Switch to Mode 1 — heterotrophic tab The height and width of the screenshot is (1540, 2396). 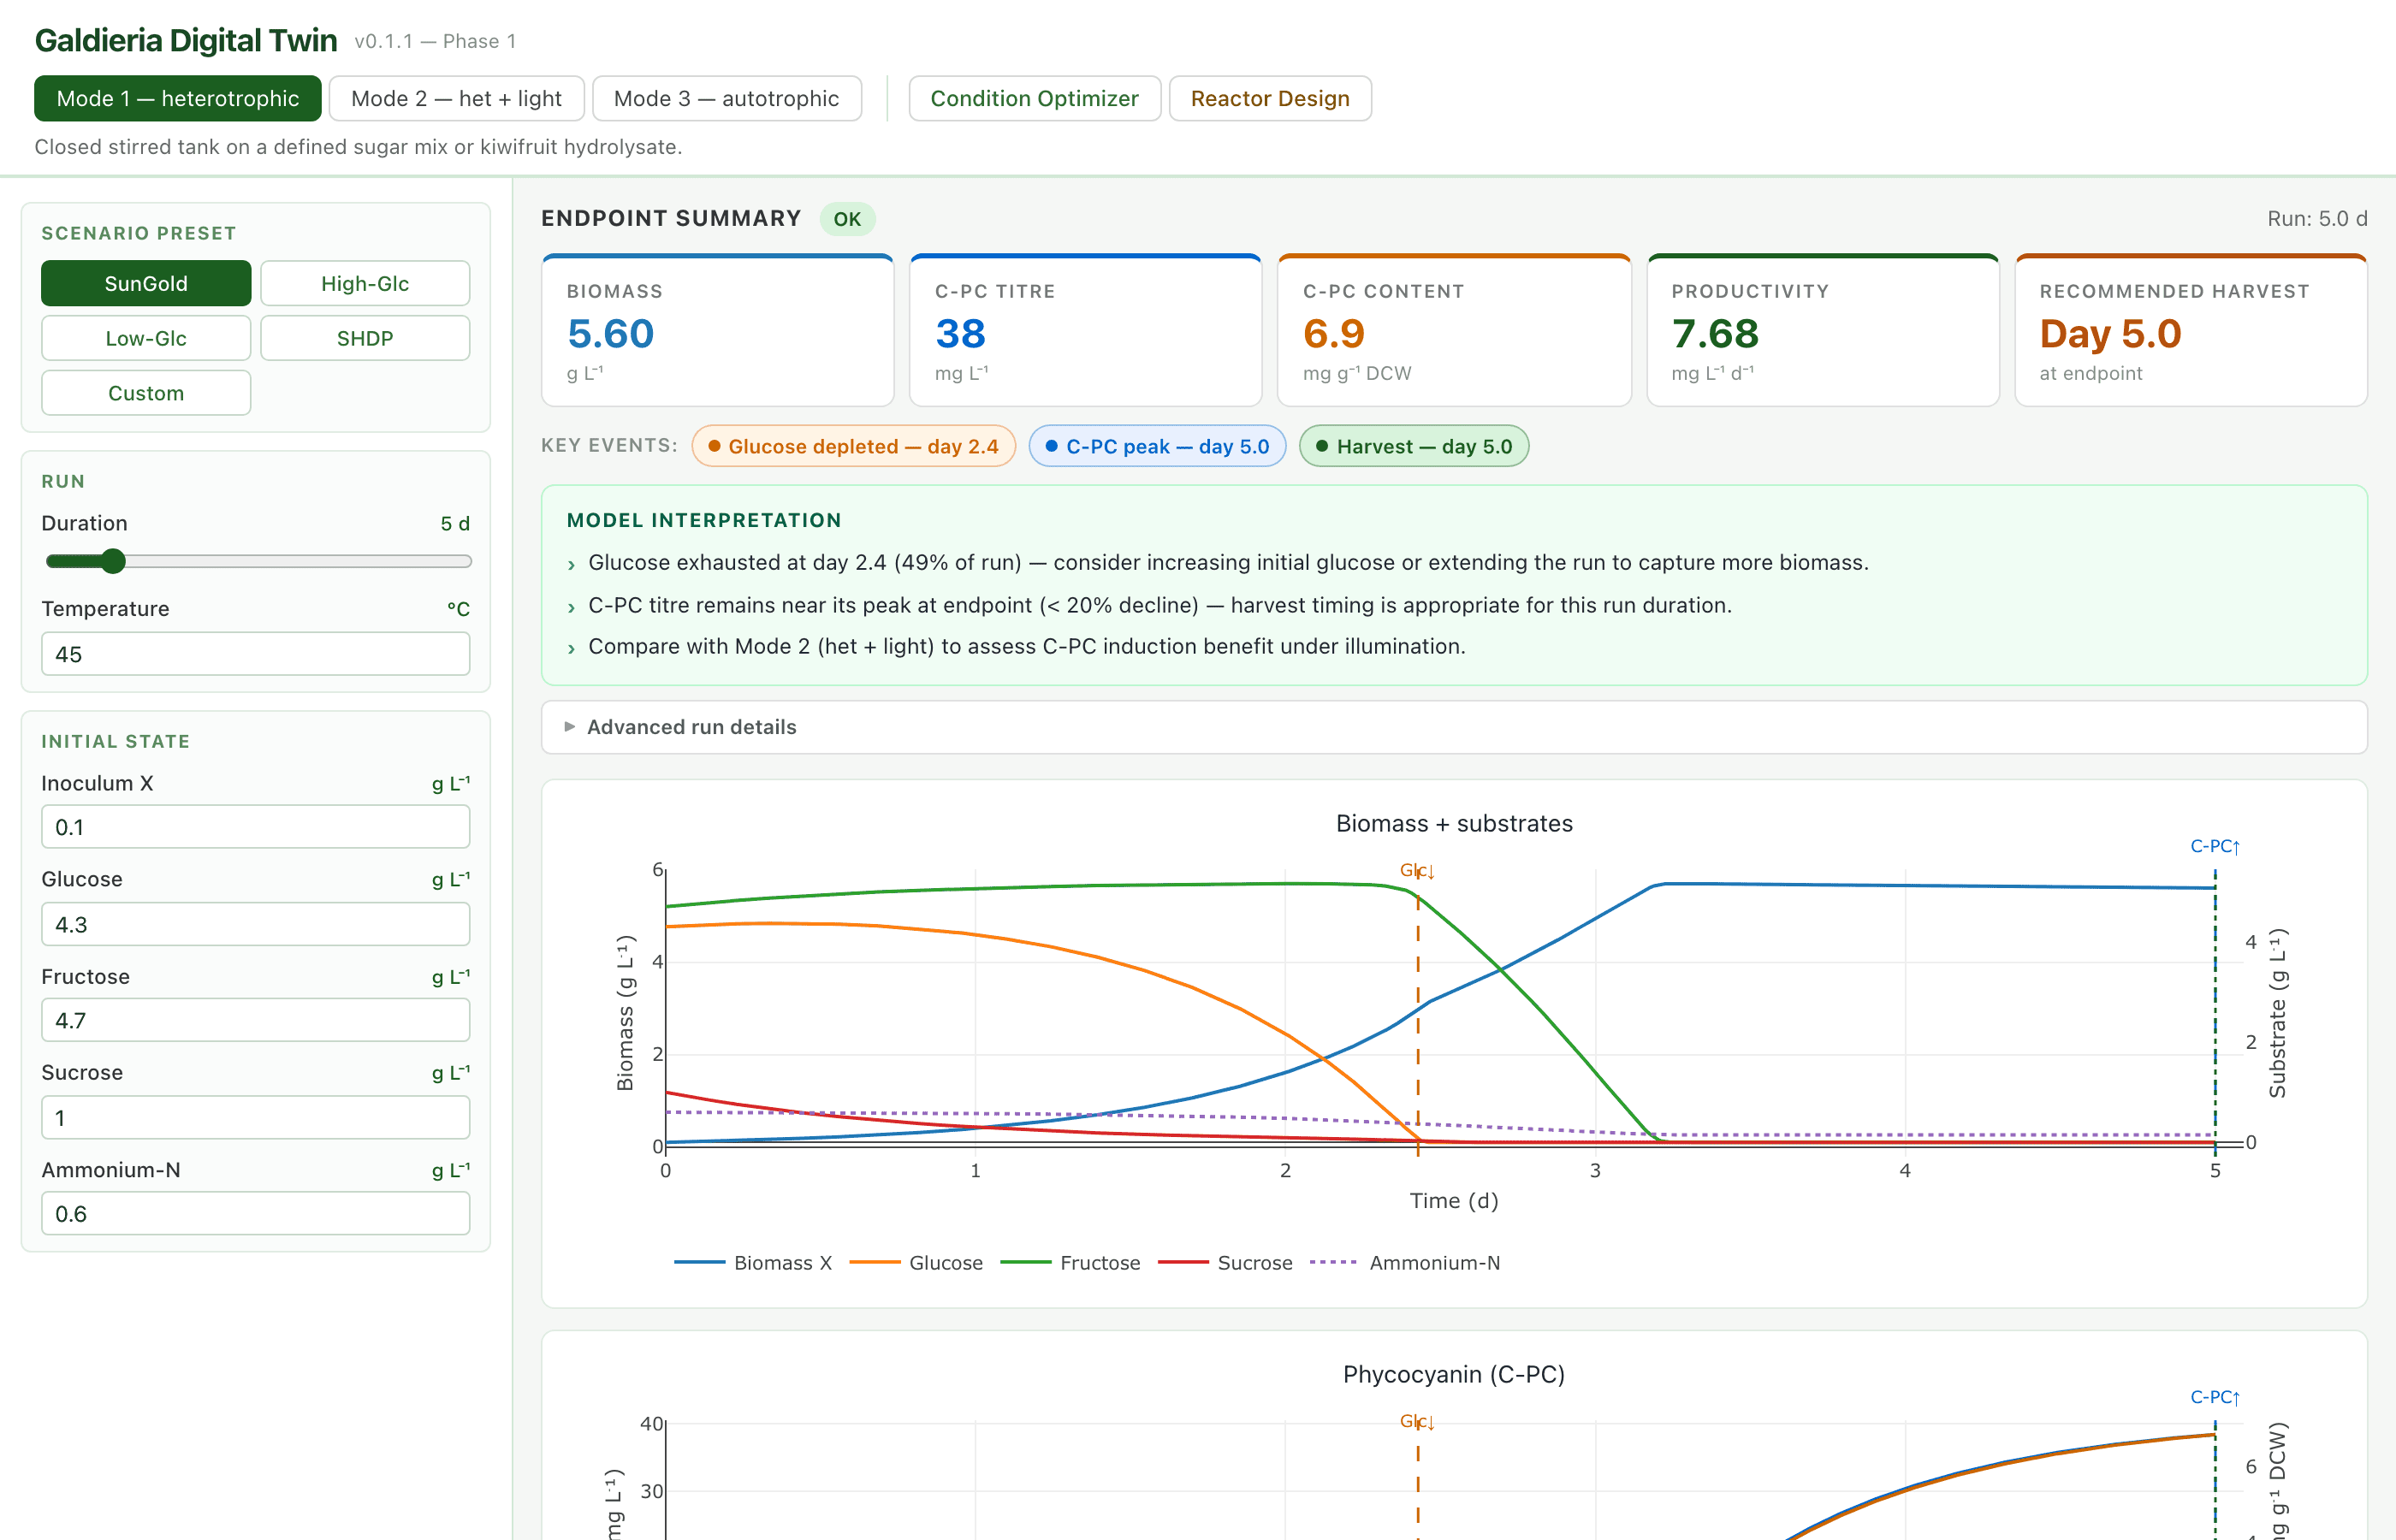pos(177,98)
